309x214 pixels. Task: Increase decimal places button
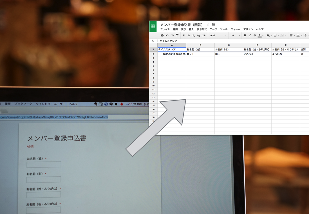[x=198, y=35]
